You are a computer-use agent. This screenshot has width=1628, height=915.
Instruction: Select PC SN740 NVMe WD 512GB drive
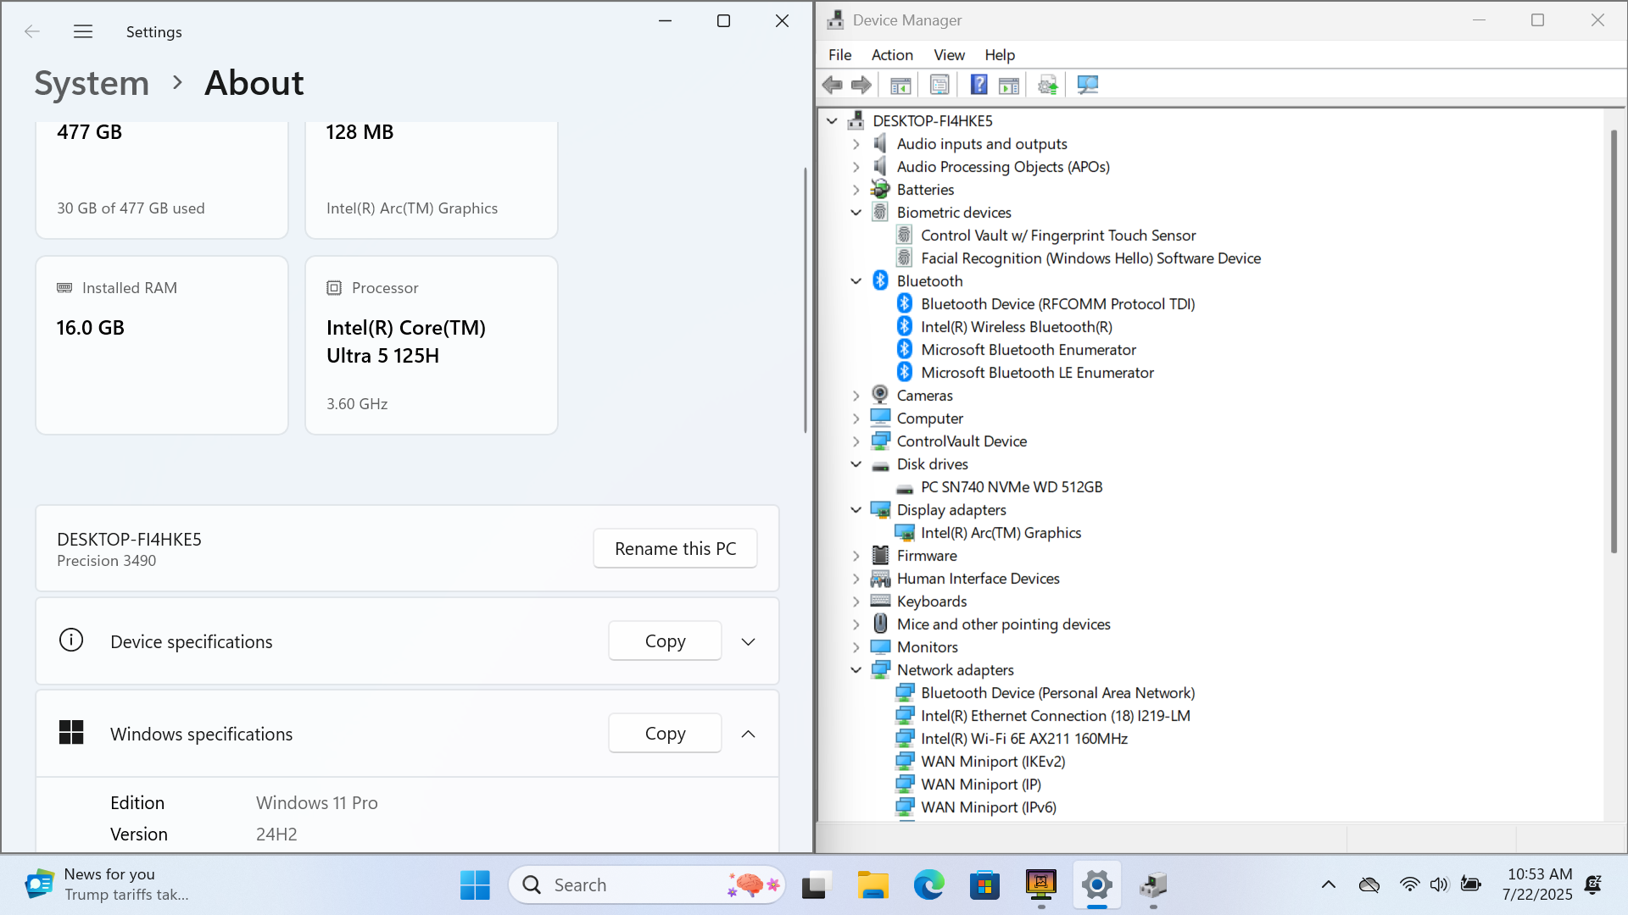1011,487
